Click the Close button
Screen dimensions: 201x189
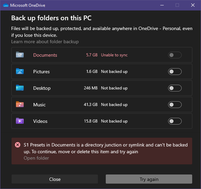55,179
